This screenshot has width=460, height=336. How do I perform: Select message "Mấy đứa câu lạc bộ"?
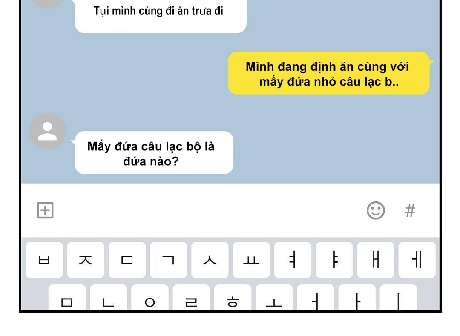[x=154, y=153]
